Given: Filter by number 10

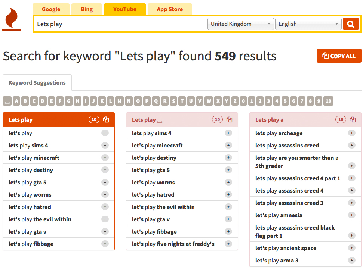Looking at the screenshot, I should tap(329, 101).
